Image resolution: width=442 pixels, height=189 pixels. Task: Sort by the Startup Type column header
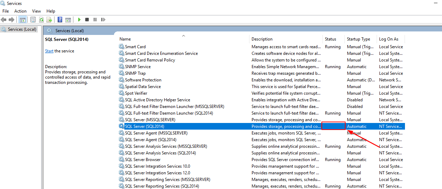[x=358, y=39]
